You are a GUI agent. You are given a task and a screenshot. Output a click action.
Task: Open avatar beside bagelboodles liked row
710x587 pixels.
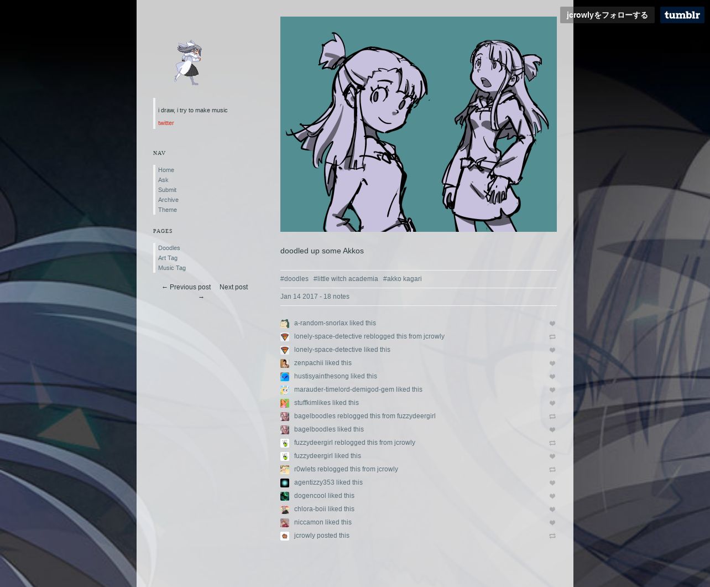coord(285,430)
